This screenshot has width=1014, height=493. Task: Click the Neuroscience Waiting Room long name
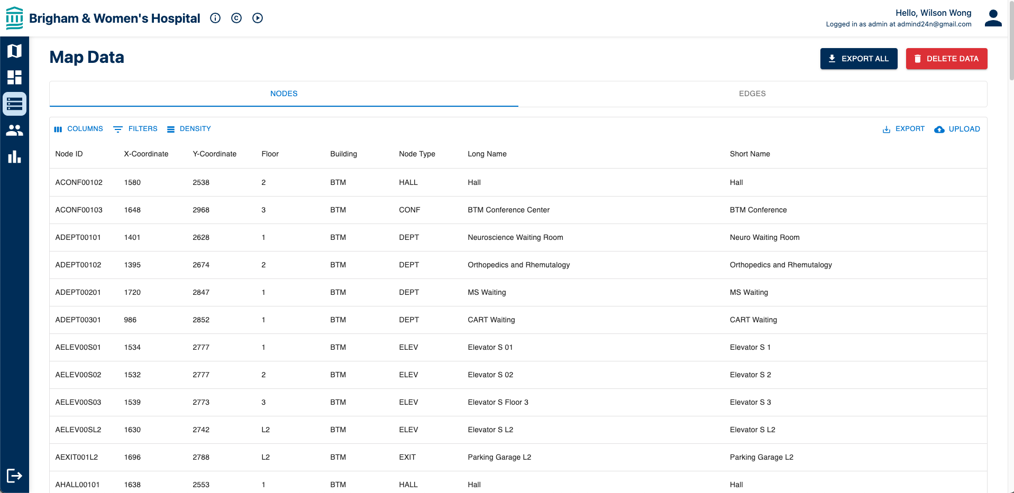point(515,237)
